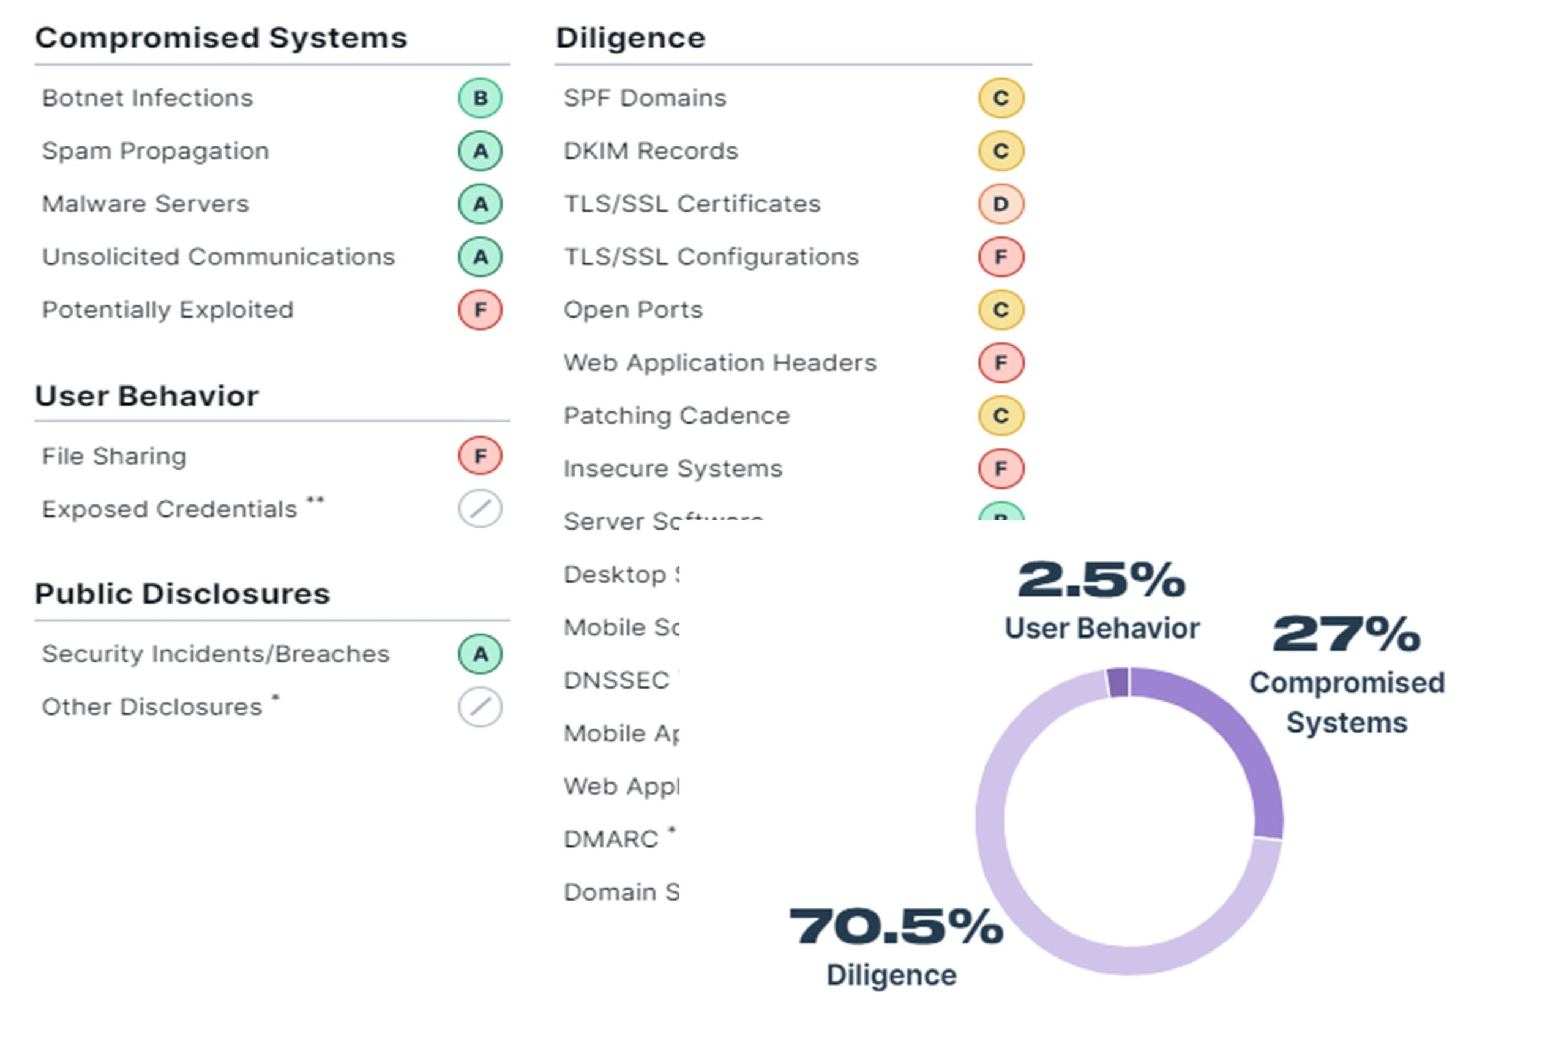
Task: Open the Diligence section heading
Action: coord(630,38)
